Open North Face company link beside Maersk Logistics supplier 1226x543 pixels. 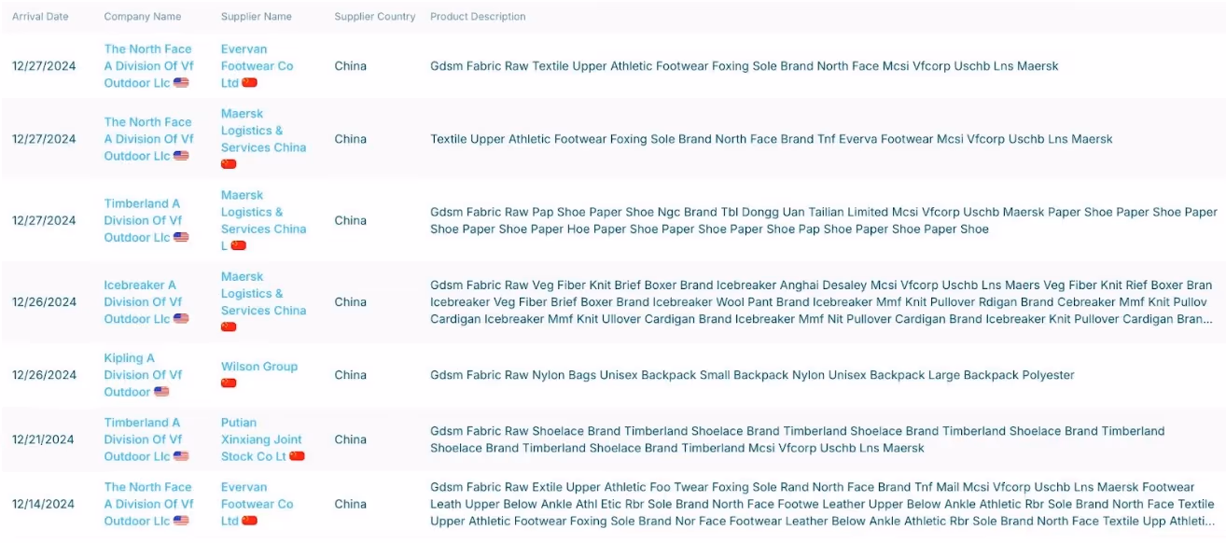click(x=148, y=139)
